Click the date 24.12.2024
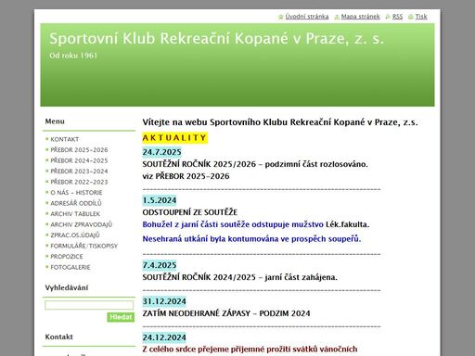Screen dimensions: 475x356 (x=164, y=337)
